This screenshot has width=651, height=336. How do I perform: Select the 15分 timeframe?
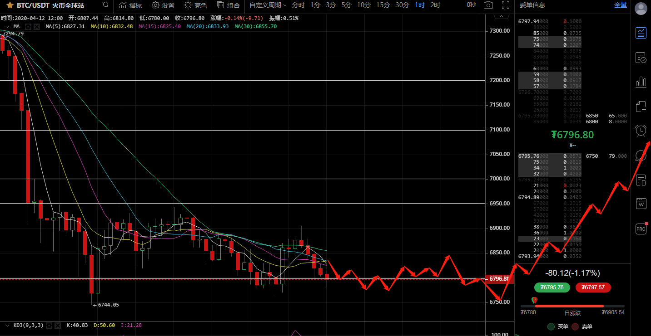(x=383, y=5)
